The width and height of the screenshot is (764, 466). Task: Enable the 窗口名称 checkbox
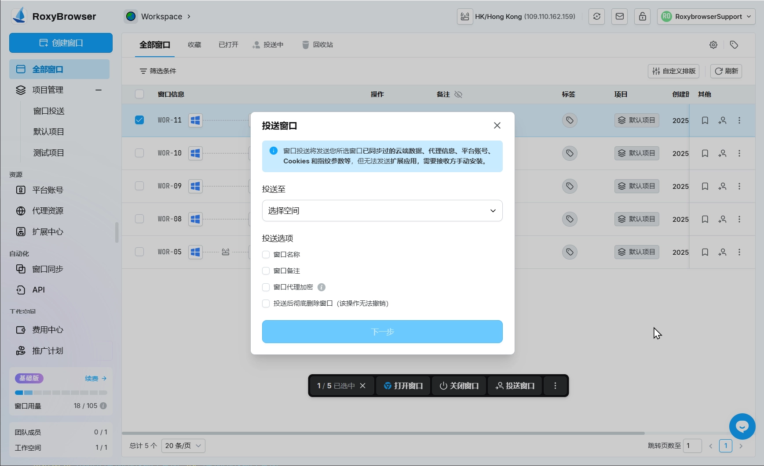pyautogui.click(x=266, y=255)
